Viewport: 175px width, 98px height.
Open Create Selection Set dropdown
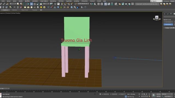point(83,4)
